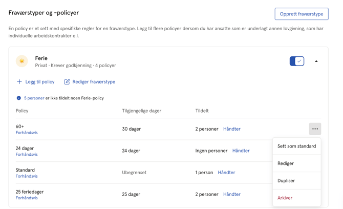
Task: Click the Tildelt column header
Action: pyautogui.click(x=202, y=111)
